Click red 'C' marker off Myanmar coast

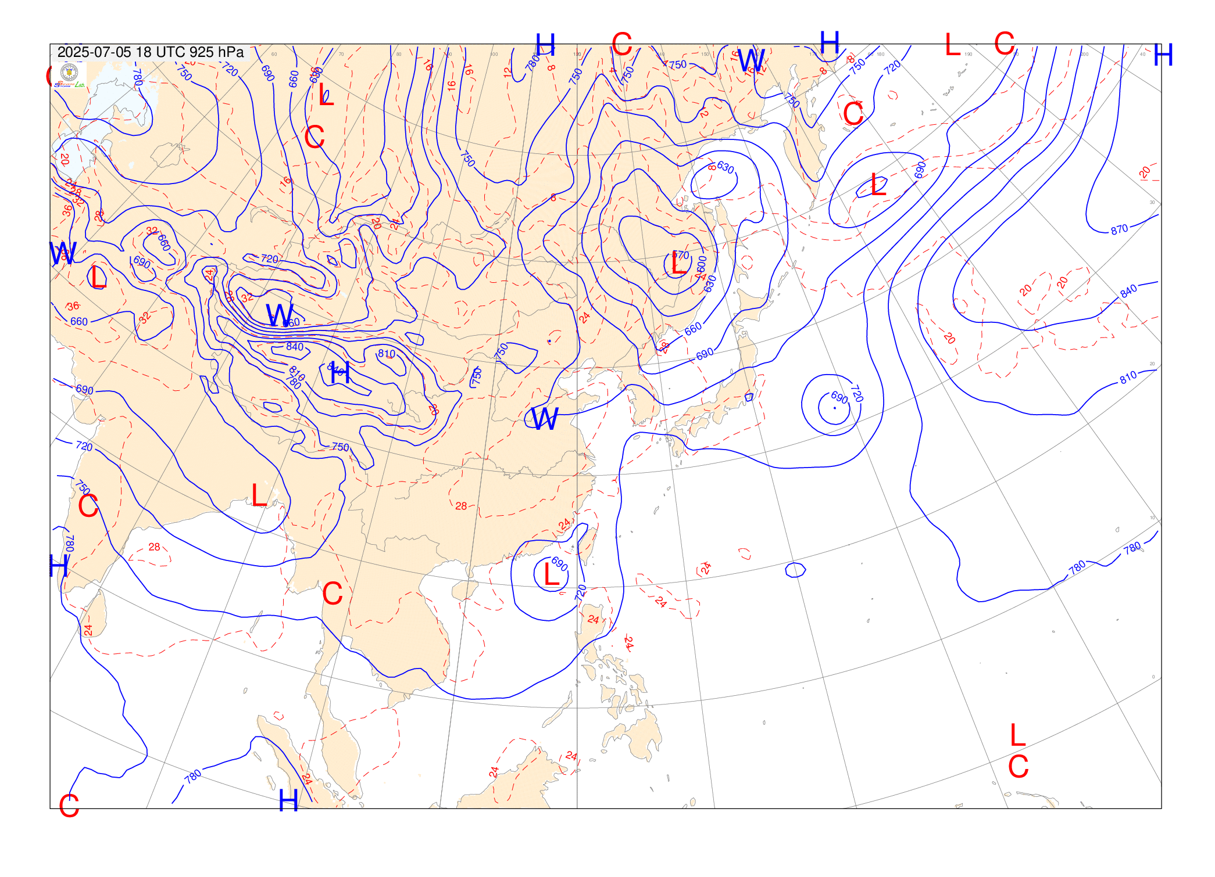[x=333, y=594]
